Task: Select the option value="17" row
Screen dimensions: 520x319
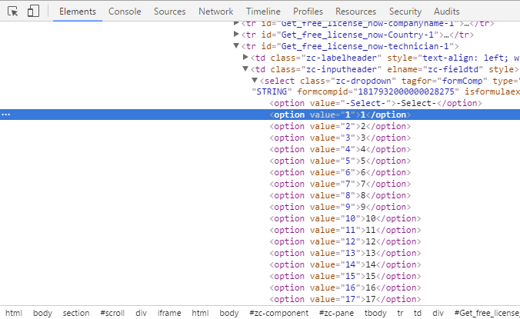Action: coord(345,300)
